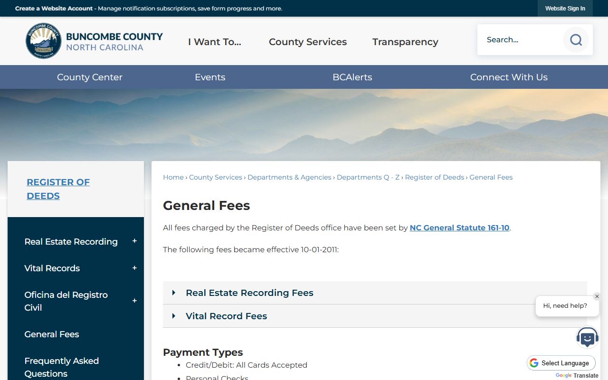The image size is (608, 380).
Task: Click County Services breadcrumb link
Action: [216, 177]
